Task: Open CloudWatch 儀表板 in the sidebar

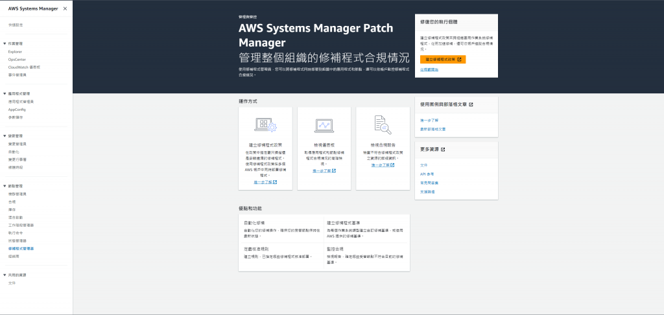Action: [24, 67]
